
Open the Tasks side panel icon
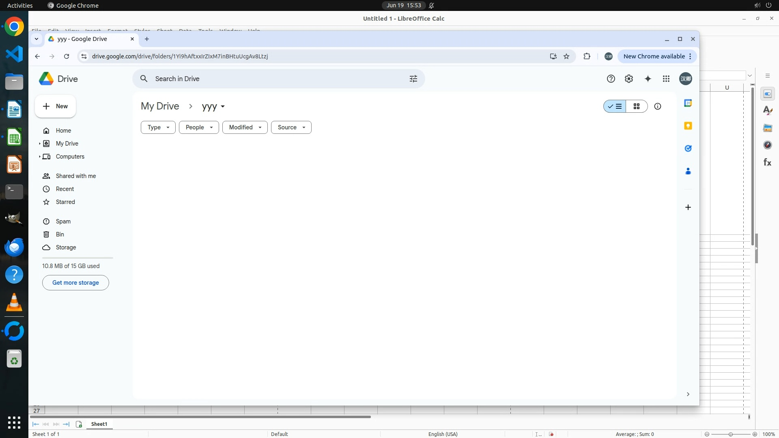tap(688, 148)
